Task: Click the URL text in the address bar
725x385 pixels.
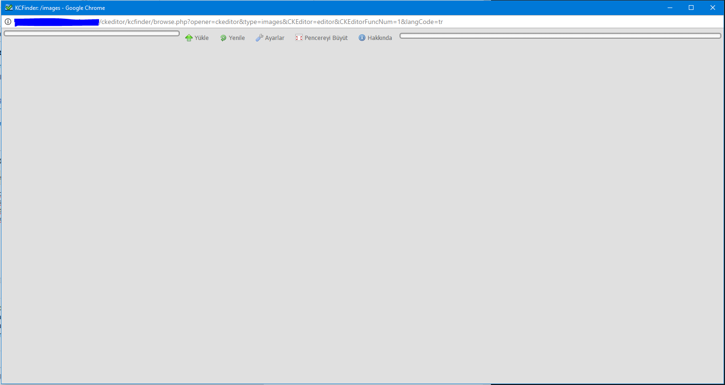Action: pyautogui.click(x=272, y=22)
